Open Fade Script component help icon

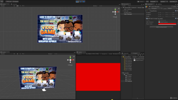(x=176, y=19)
